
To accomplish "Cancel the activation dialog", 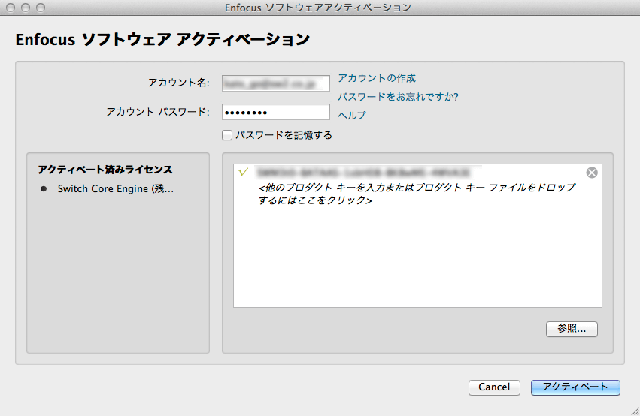I will [494, 387].
